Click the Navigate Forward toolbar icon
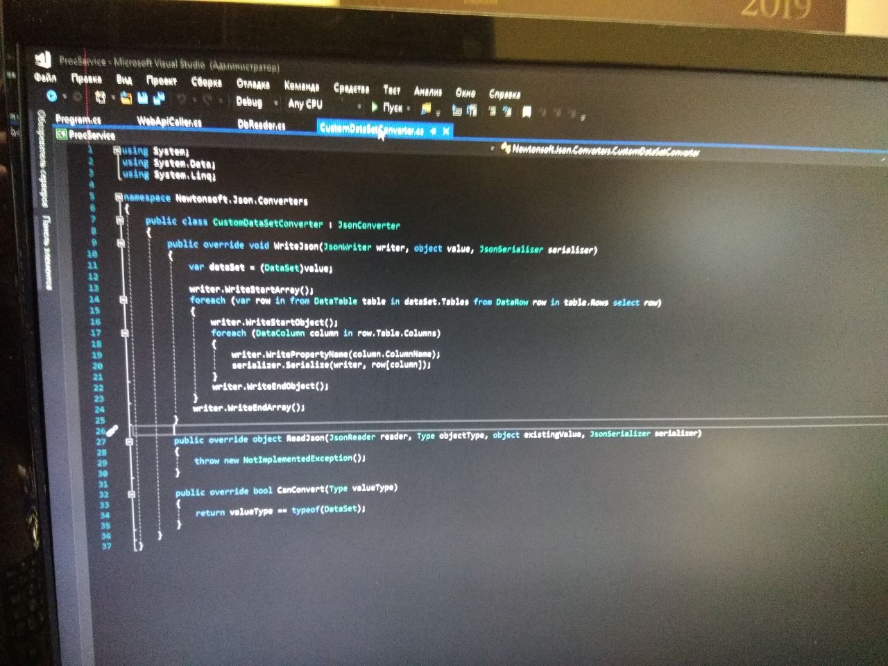Image resolution: width=888 pixels, height=666 pixels. [x=78, y=96]
